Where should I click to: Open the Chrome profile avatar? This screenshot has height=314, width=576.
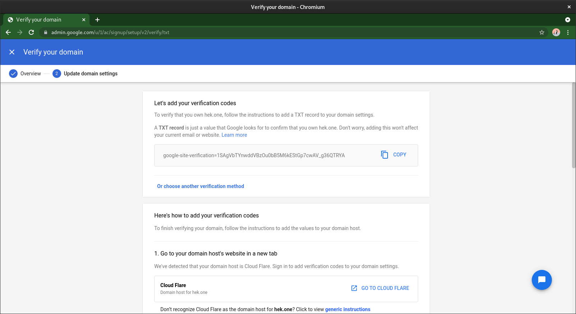(x=556, y=32)
